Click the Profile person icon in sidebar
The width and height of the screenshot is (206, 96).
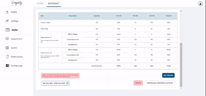(7, 12)
